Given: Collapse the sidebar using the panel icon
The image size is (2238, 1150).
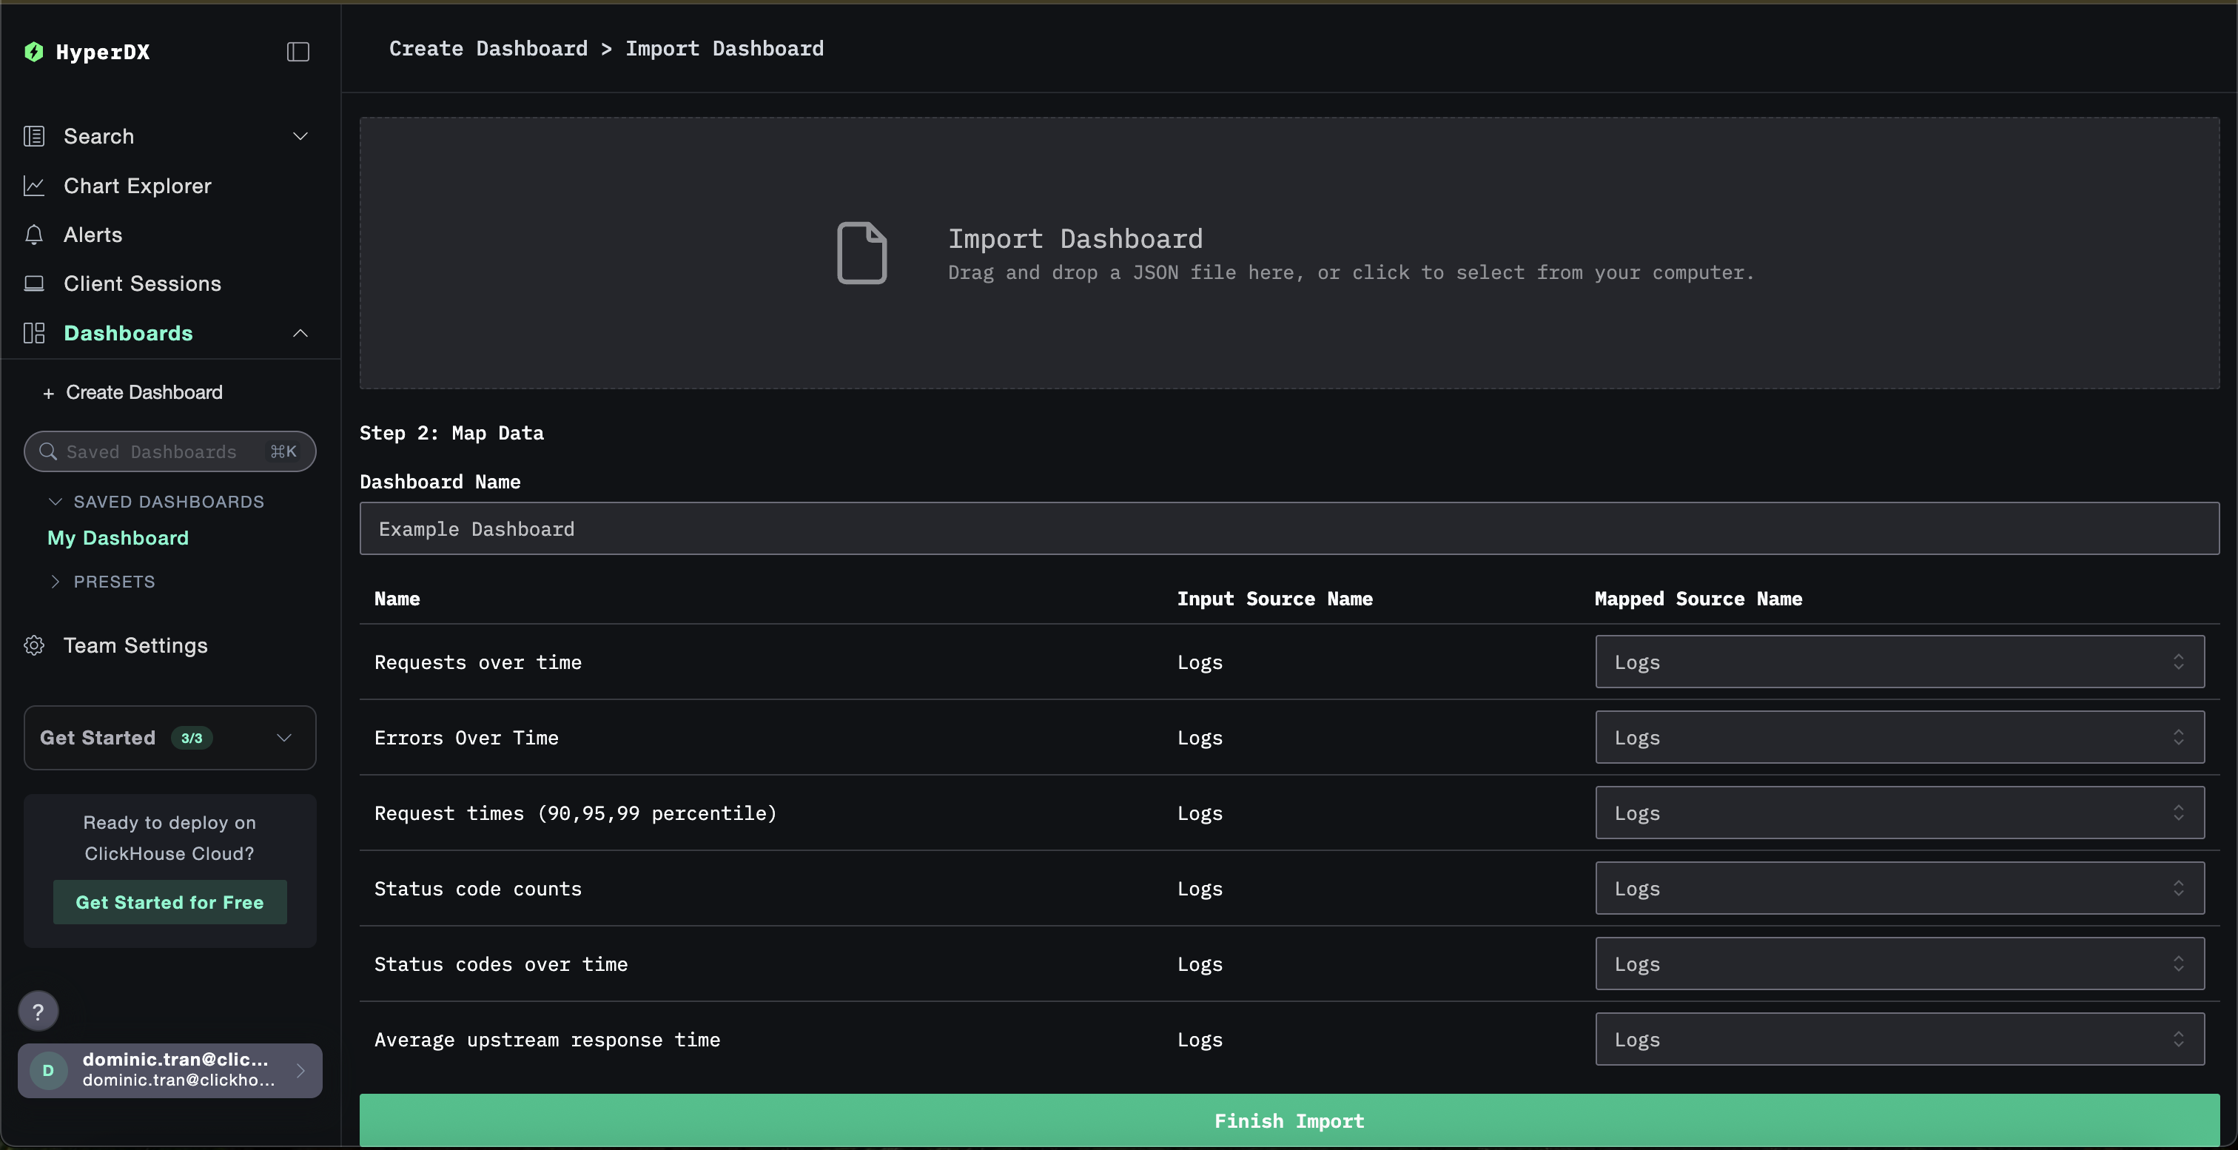Looking at the screenshot, I should (x=298, y=52).
